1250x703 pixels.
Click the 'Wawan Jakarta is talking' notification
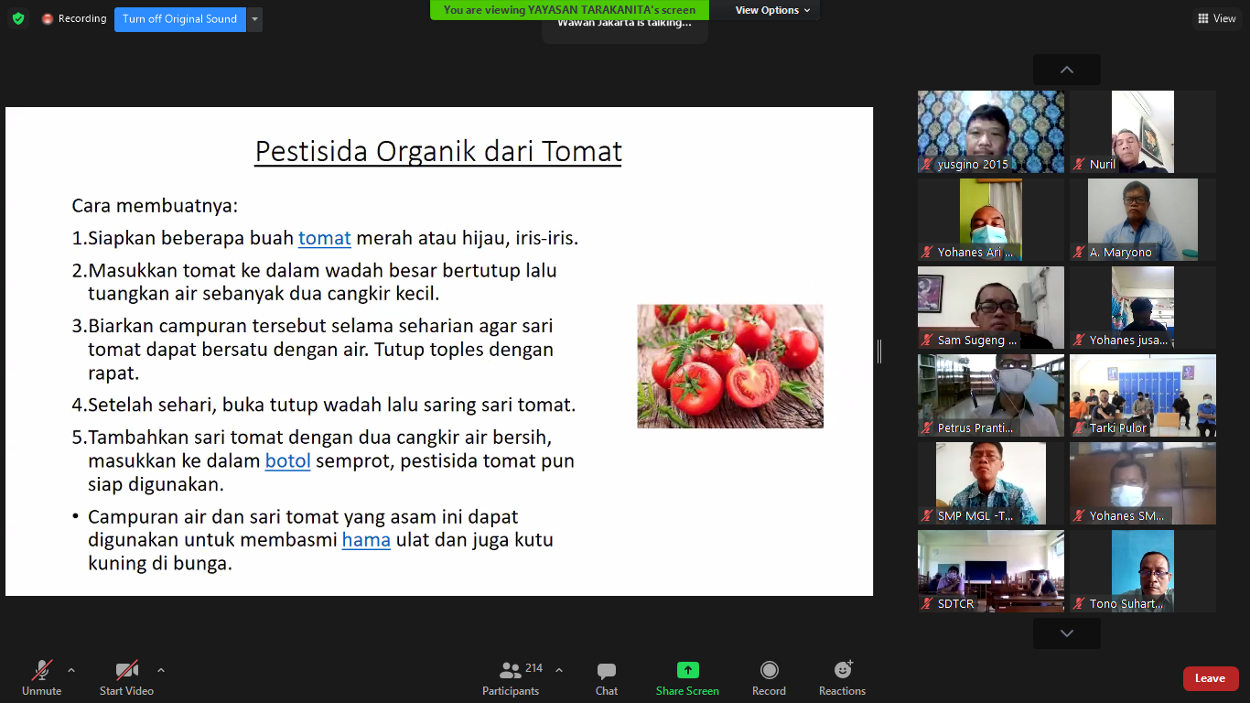(625, 25)
